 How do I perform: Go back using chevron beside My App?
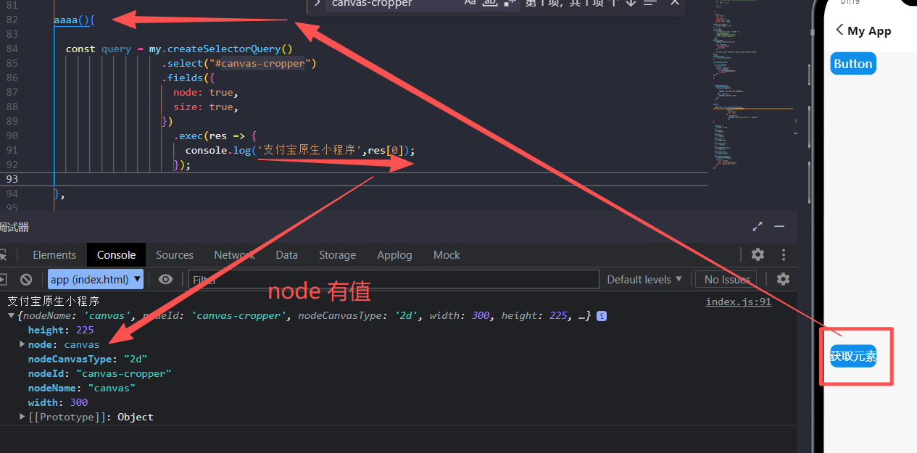pos(839,30)
